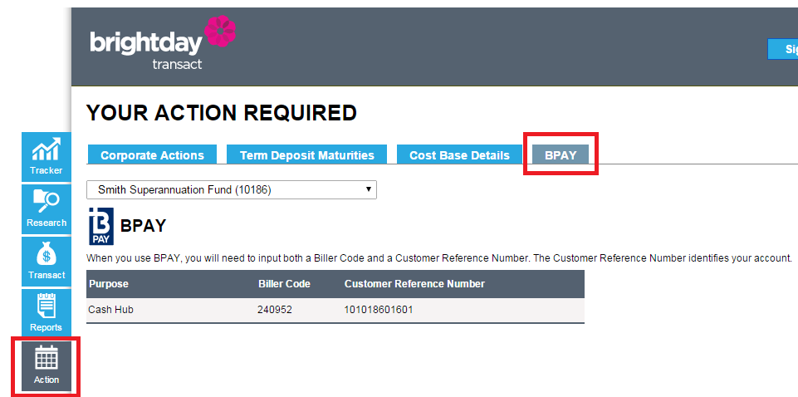Click the Purpose column header
This screenshot has height=397, width=798.
point(109,284)
